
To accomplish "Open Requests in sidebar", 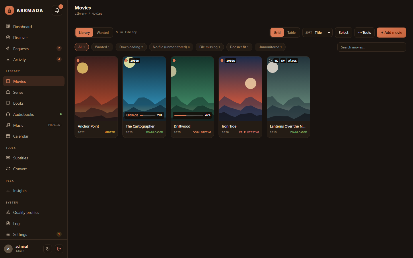I will (34, 49).
